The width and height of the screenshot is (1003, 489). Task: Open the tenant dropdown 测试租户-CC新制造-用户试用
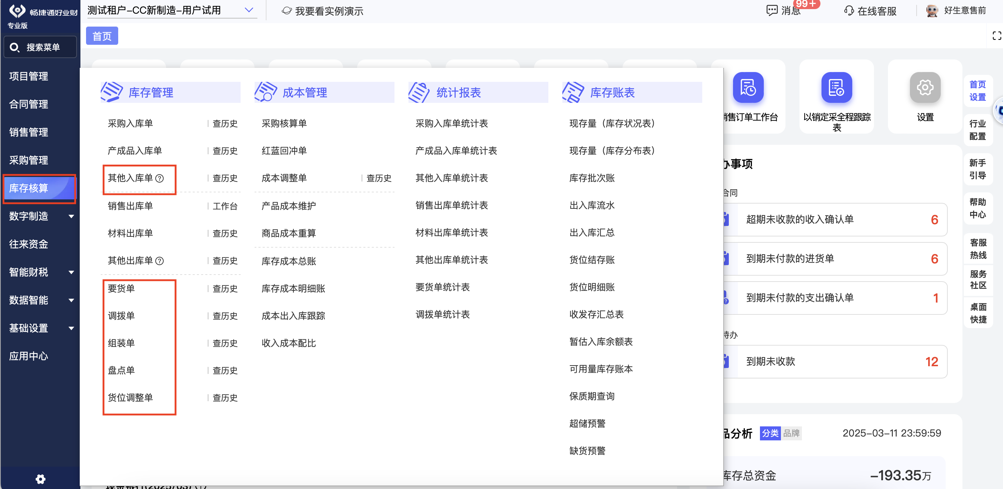tap(171, 10)
